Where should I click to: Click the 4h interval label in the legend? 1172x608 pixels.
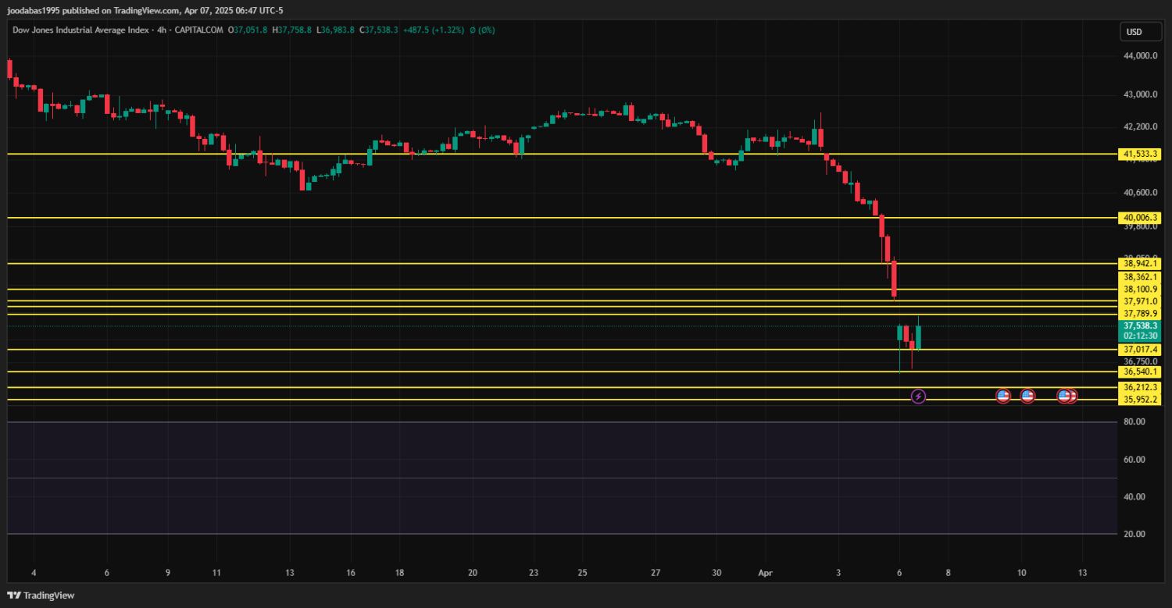pyautogui.click(x=163, y=30)
